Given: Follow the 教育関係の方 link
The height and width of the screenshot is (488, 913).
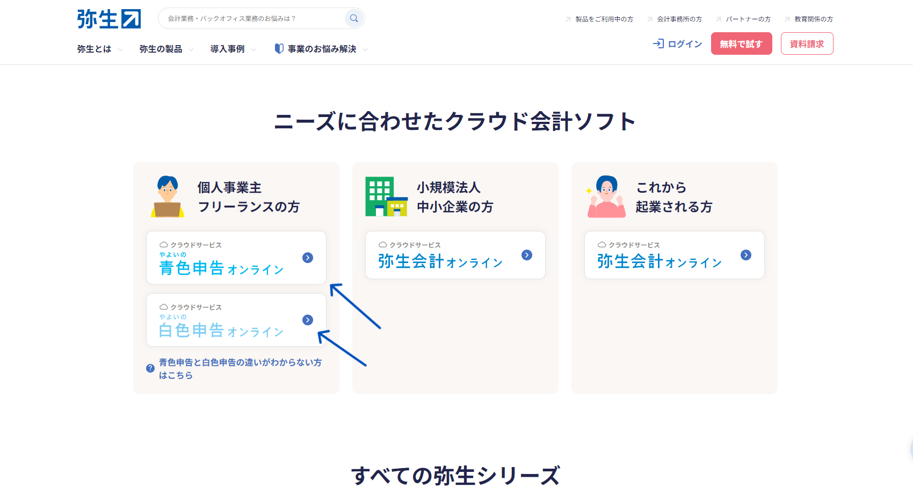Looking at the screenshot, I should pos(814,19).
